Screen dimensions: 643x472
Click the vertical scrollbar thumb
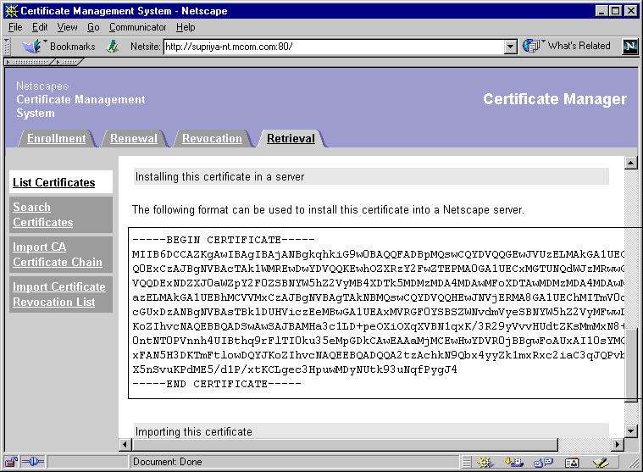630,365
